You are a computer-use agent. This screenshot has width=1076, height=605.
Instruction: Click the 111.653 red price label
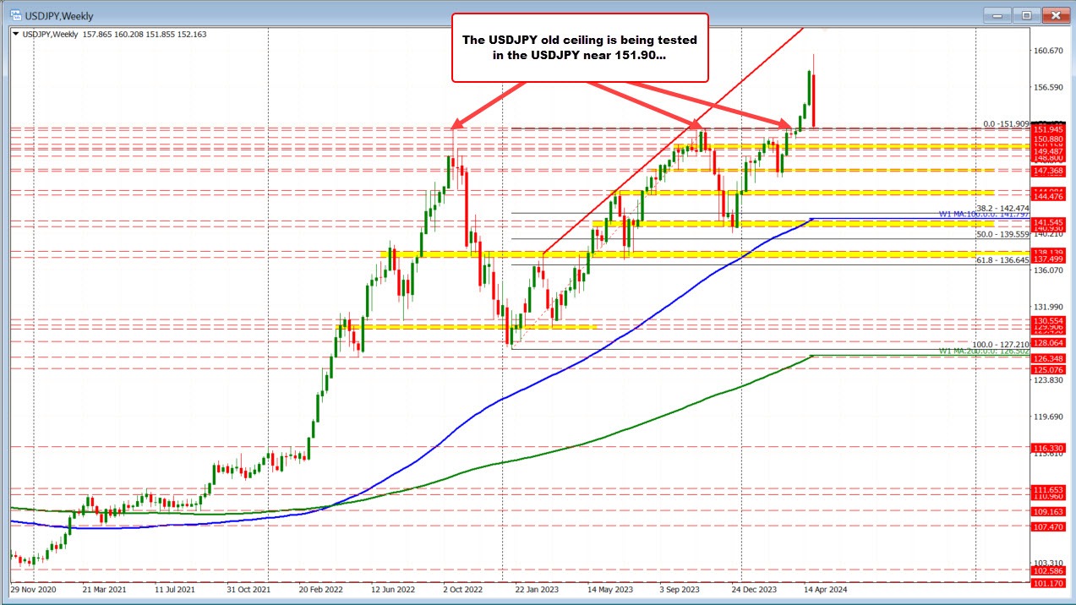(1048, 489)
